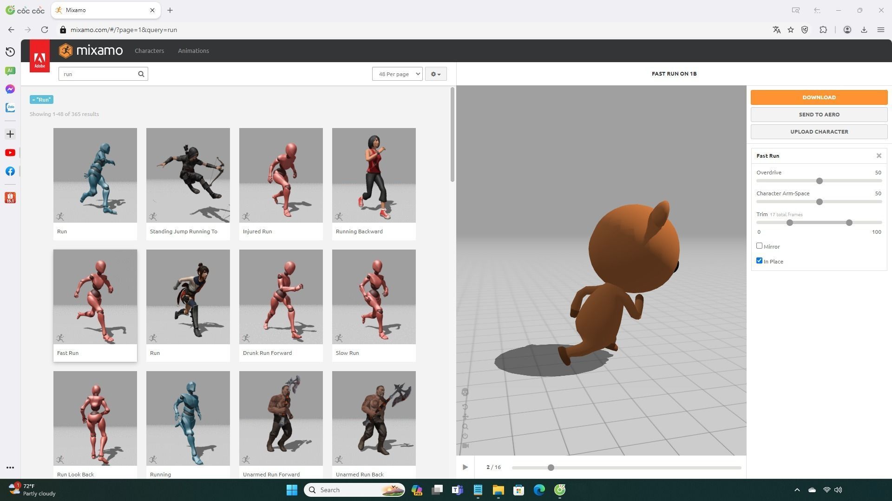This screenshot has height=501, width=892.
Task: Open the page translate icon
Action: (776, 30)
